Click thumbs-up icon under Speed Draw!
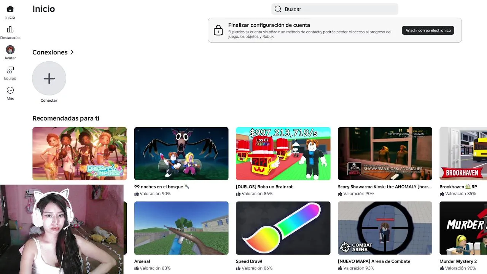This screenshot has height=274, width=487. point(238,268)
